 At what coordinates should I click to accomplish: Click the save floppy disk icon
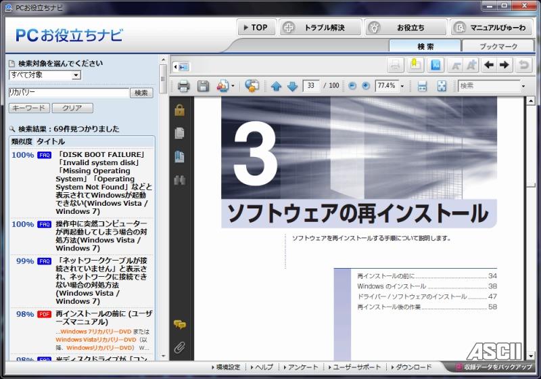tap(202, 86)
